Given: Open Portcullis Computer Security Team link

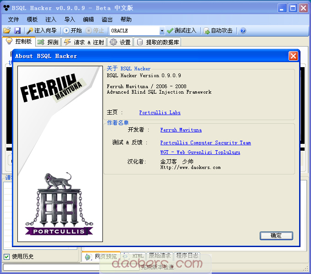Looking at the screenshot, I should click(205, 142).
